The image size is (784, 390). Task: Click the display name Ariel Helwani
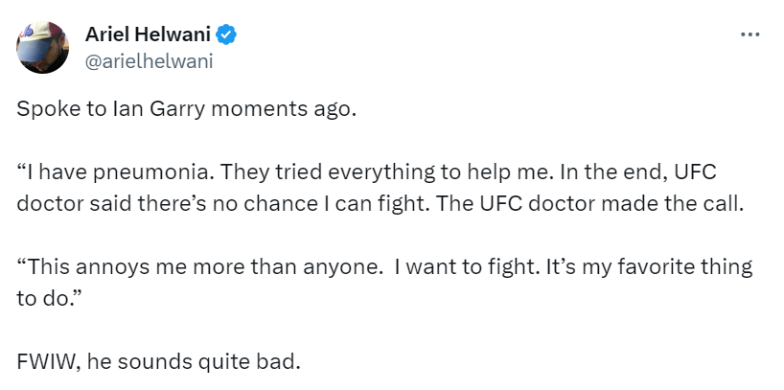coord(148,35)
